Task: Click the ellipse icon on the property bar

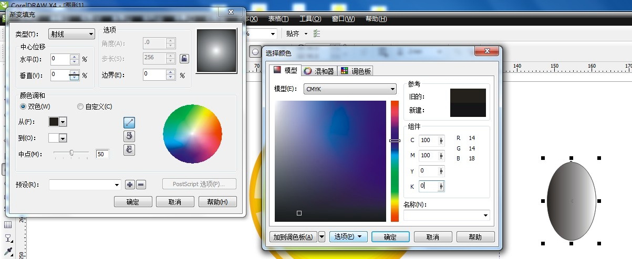Action: pyautogui.click(x=255, y=52)
